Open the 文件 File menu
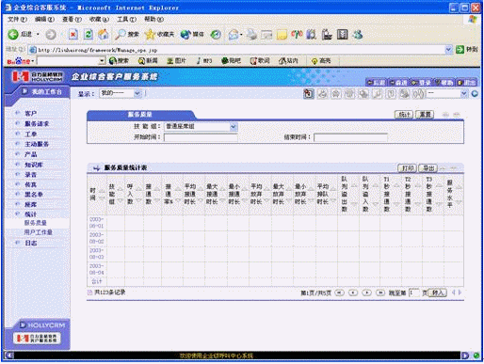Image resolution: width=484 pixels, height=364 pixels. point(17,20)
